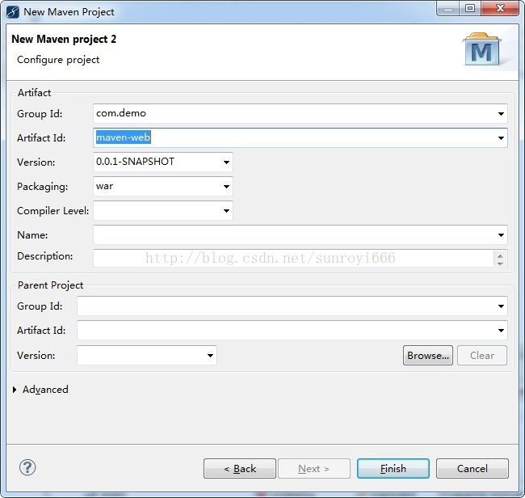This screenshot has width=525, height=498.
Task: Maximize the New Maven Project window
Action: pos(470,8)
